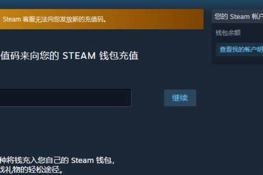Click the 钱包余额 label
This screenshot has height=175, width=263.
coord(228,33)
